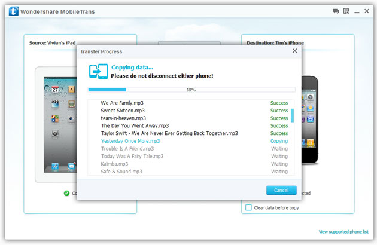This screenshot has width=377, height=245.
Task: Open the menu list icon in title bar
Action: pos(346,11)
